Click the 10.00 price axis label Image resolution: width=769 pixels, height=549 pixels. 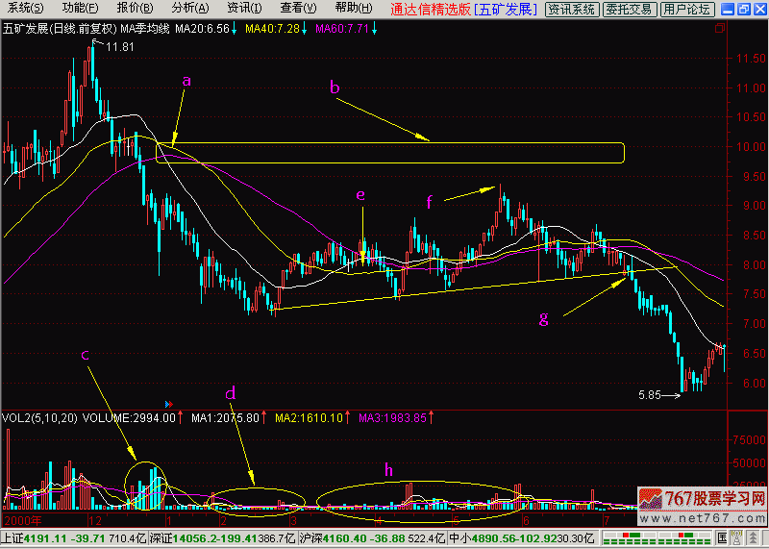[x=752, y=147]
